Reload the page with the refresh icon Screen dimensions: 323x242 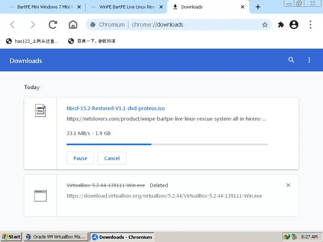tap(53, 25)
